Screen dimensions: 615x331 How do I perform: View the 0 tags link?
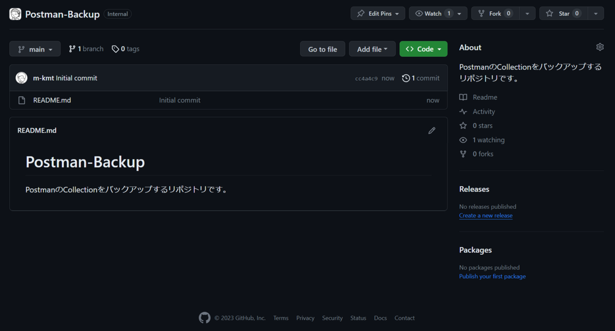pos(126,49)
